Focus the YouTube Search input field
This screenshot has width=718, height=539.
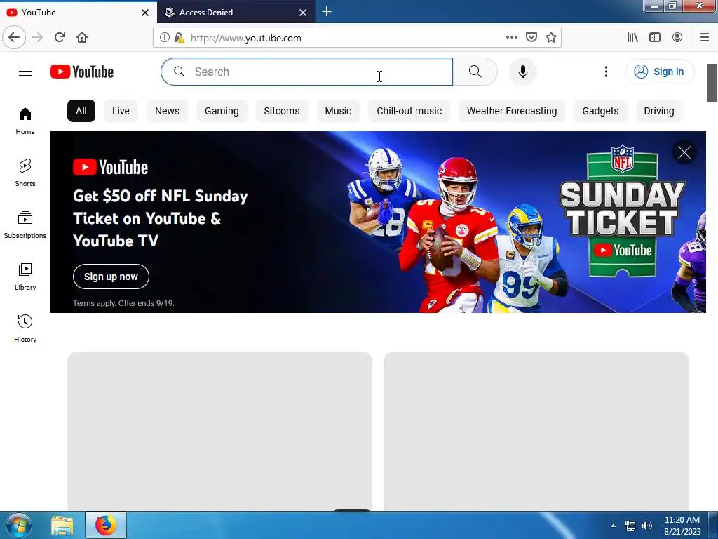pyautogui.click(x=306, y=72)
